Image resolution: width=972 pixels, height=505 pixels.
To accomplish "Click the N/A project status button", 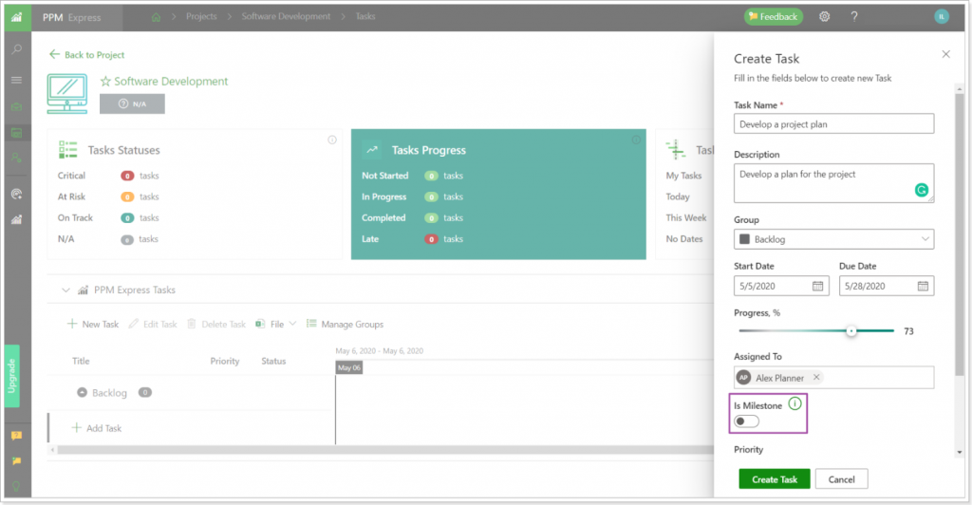I will coord(132,103).
